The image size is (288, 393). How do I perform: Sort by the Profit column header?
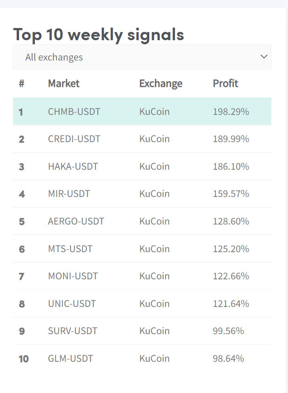pos(225,83)
